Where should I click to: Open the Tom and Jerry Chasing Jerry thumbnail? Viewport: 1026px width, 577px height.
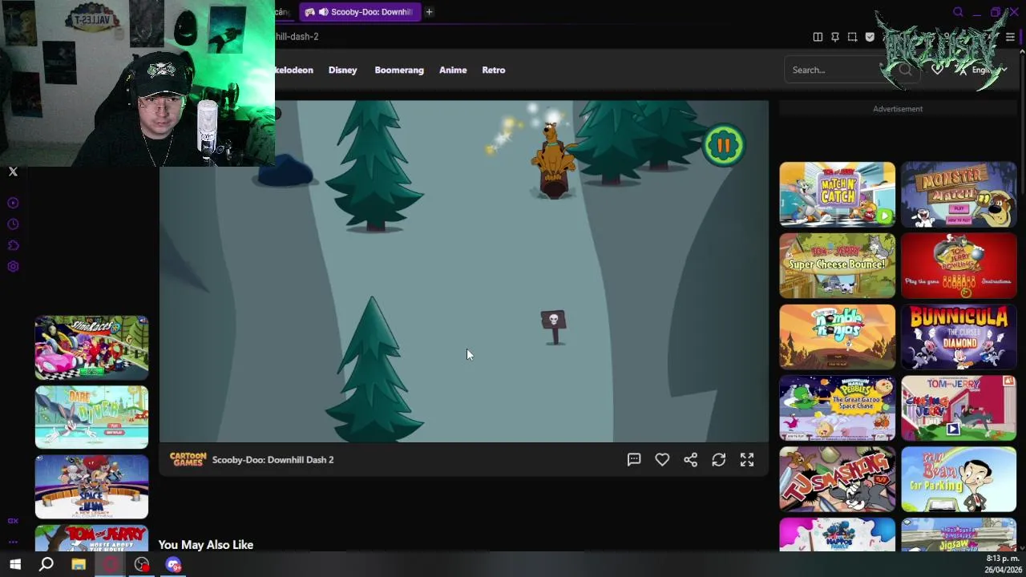pos(959,408)
